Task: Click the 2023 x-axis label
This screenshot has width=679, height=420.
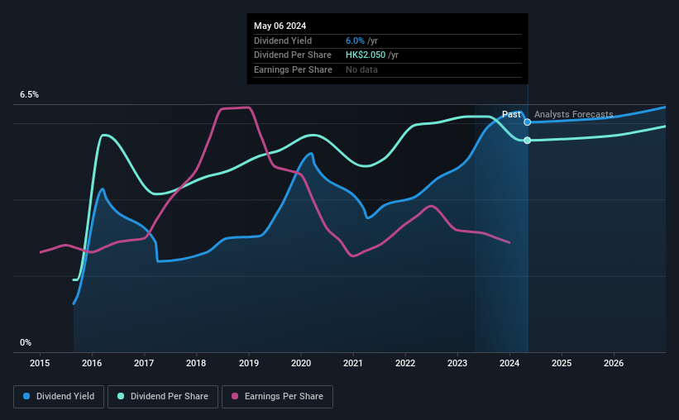Action: (x=457, y=363)
